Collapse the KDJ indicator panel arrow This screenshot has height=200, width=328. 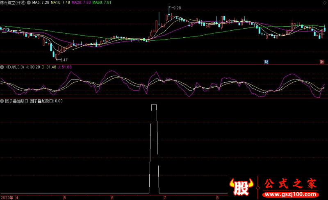coord(2,67)
